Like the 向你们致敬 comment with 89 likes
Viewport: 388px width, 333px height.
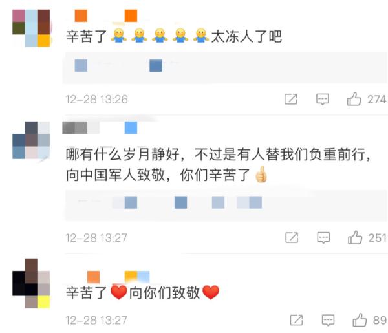[x=360, y=320]
